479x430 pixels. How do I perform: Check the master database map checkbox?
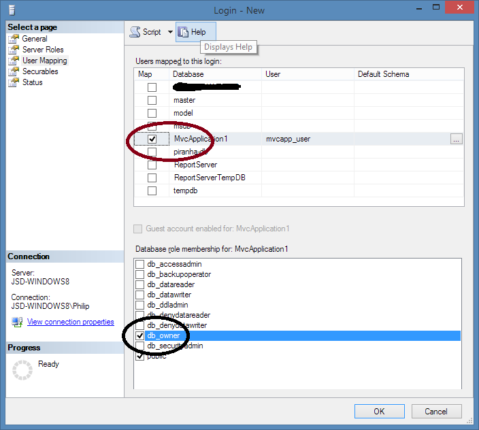pos(152,100)
